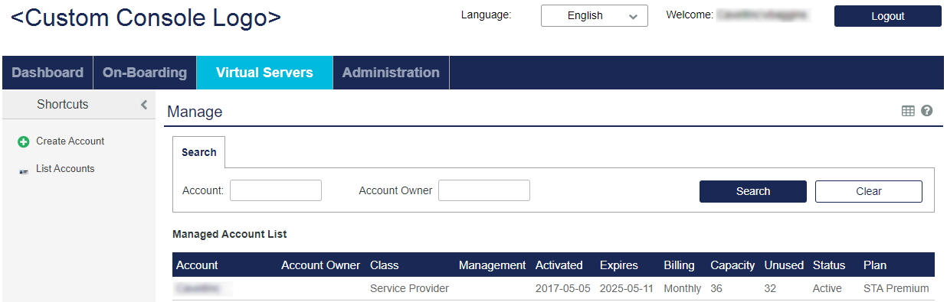Open the On-Boarding tab
Screen dimensions: 947x302
145,73
